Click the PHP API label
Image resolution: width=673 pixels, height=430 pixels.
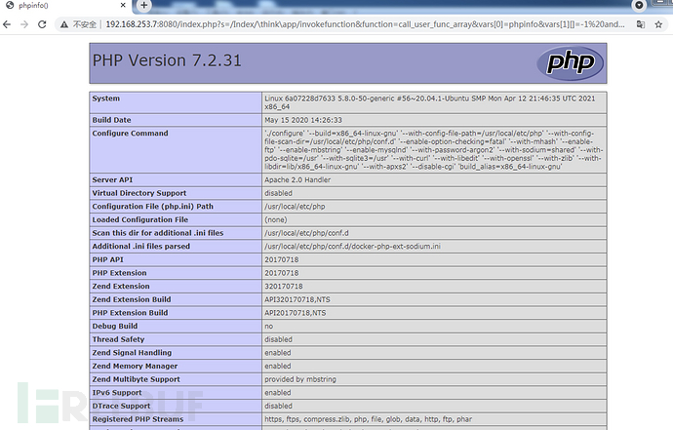click(107, 259)
